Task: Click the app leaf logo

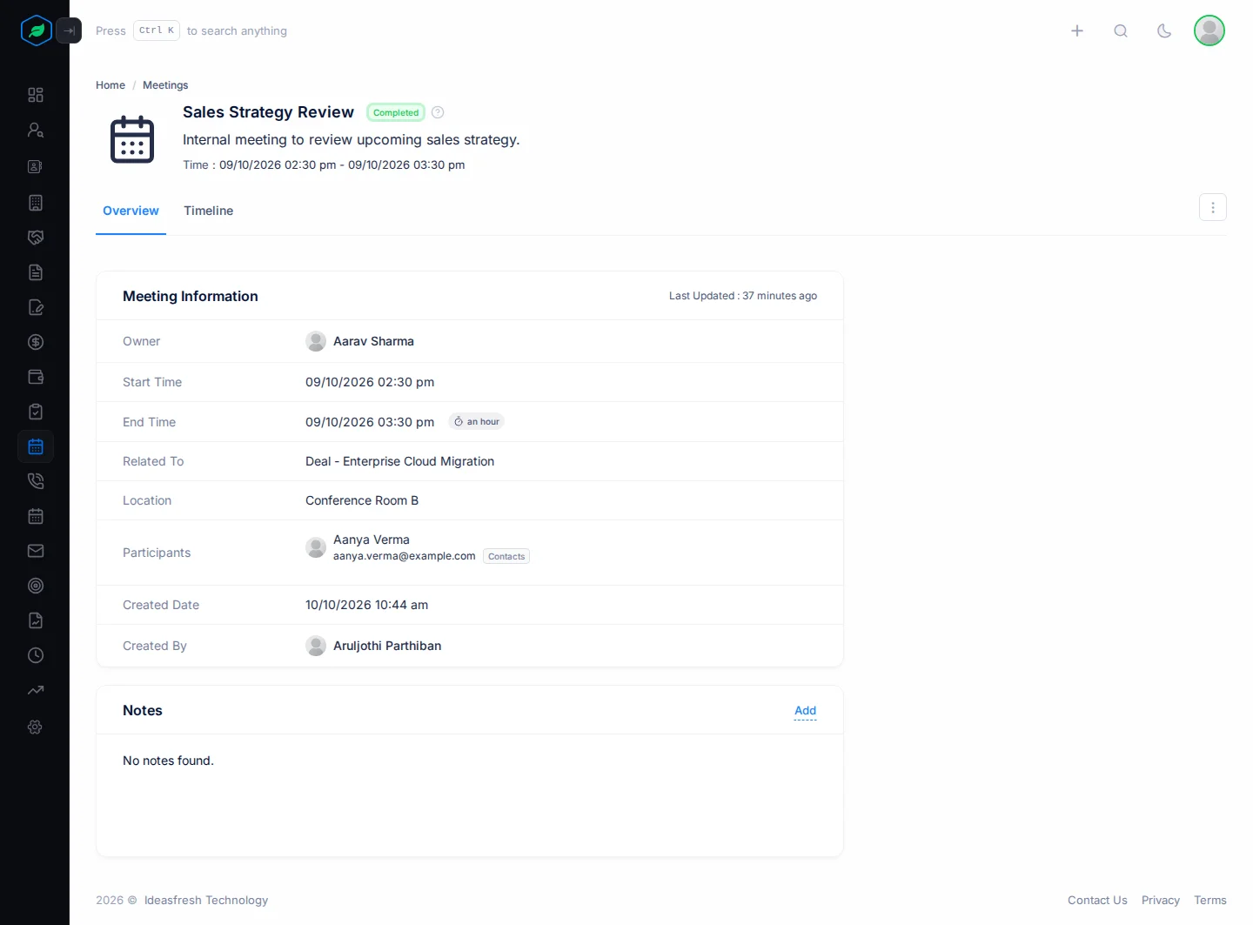Action: 37,30
